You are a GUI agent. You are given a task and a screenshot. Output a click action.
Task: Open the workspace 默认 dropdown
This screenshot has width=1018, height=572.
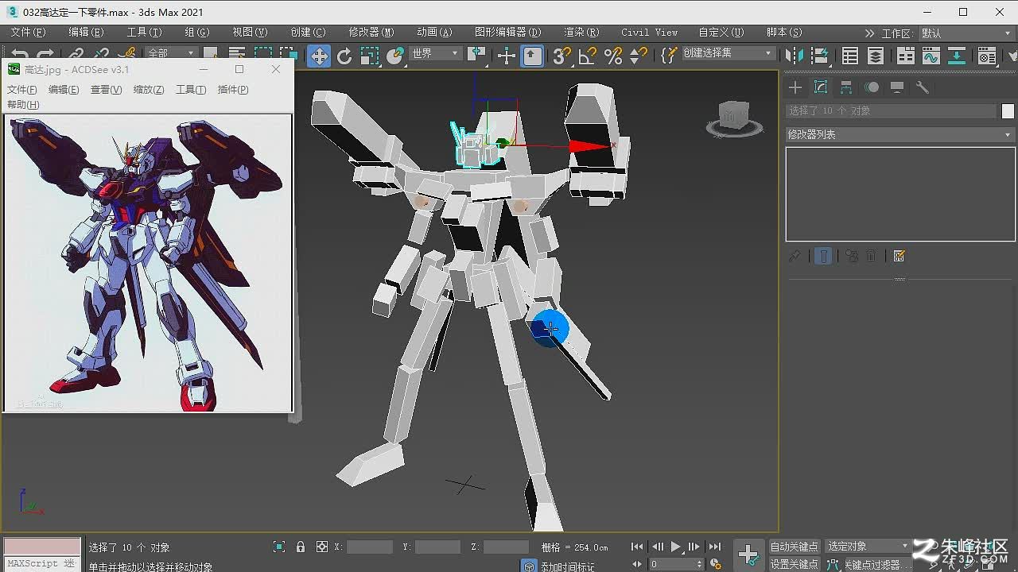click(x=967, y=33)
